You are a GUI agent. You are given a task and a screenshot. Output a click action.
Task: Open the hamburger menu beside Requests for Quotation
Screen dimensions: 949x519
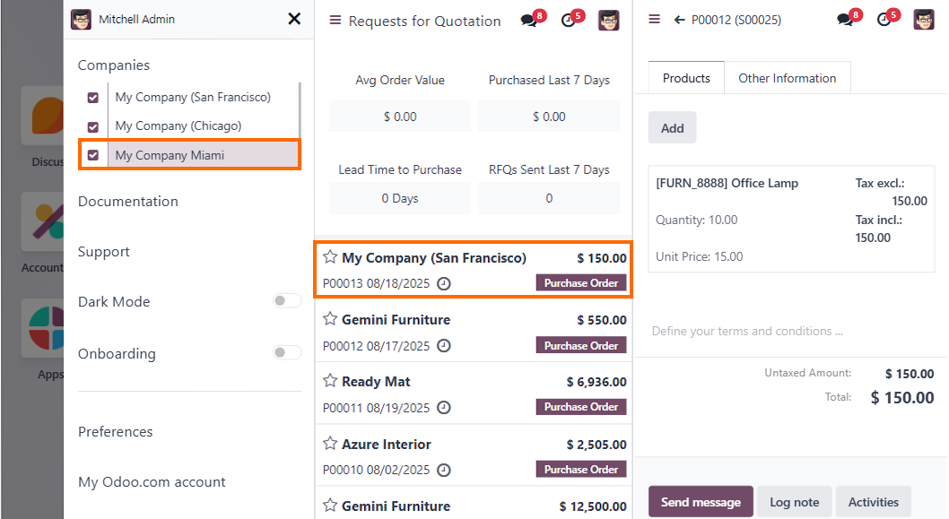[x=335, y=21]
